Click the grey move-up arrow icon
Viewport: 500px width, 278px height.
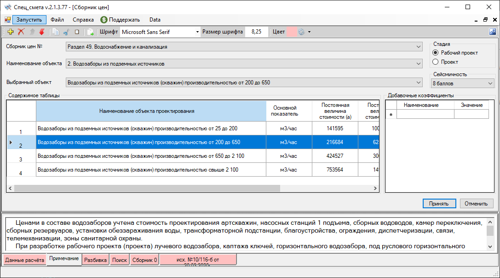coord(32,32)
